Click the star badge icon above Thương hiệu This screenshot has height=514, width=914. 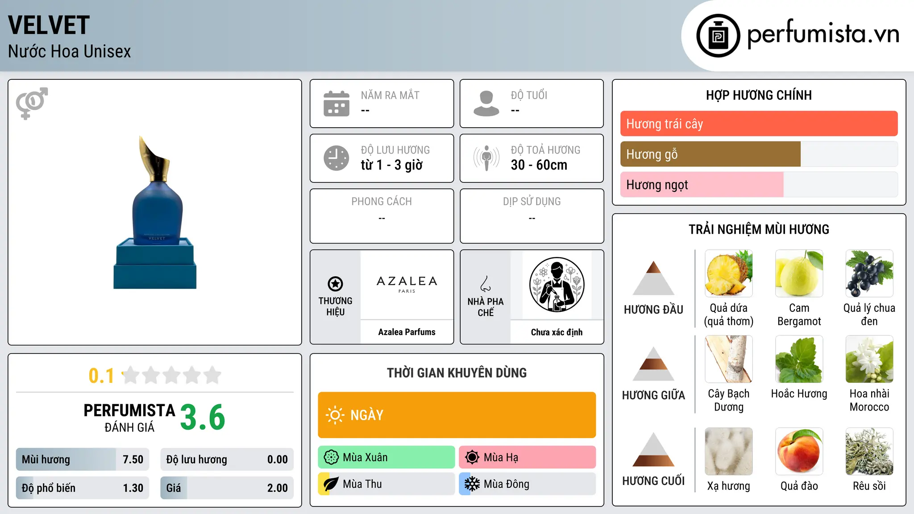click(x=335, y=284)
